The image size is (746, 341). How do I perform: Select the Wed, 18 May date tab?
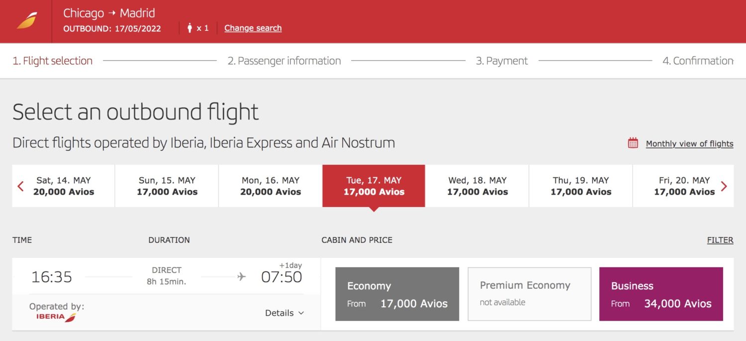tap(477, 186)
